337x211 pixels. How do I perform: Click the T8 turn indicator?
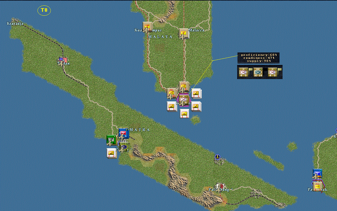[x=44, y=10]
